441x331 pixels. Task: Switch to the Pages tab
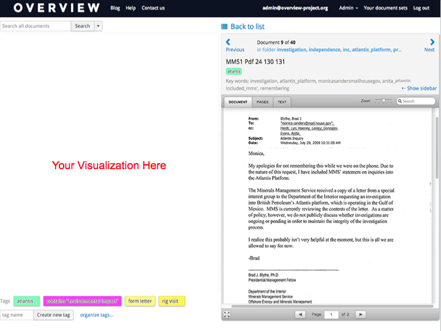coord(262,102)
